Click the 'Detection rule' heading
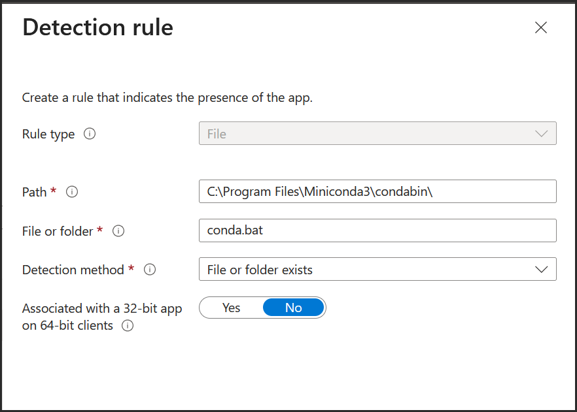The width and height of the screenshot is (577, 412). pyautogui.click(x=98, y=28)
